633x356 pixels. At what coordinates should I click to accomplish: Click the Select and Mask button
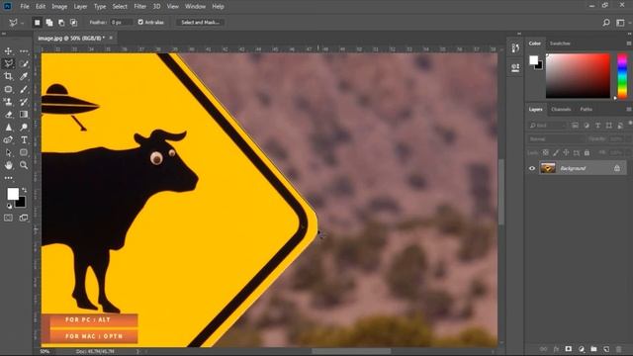200,22
